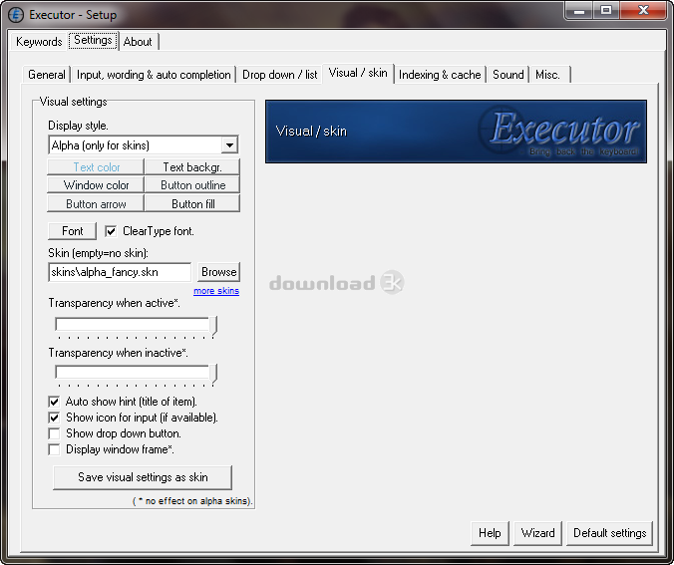Minimize the Executor Setup window
Viewport: 674px width, 565px height.
[x=579, y=10]
